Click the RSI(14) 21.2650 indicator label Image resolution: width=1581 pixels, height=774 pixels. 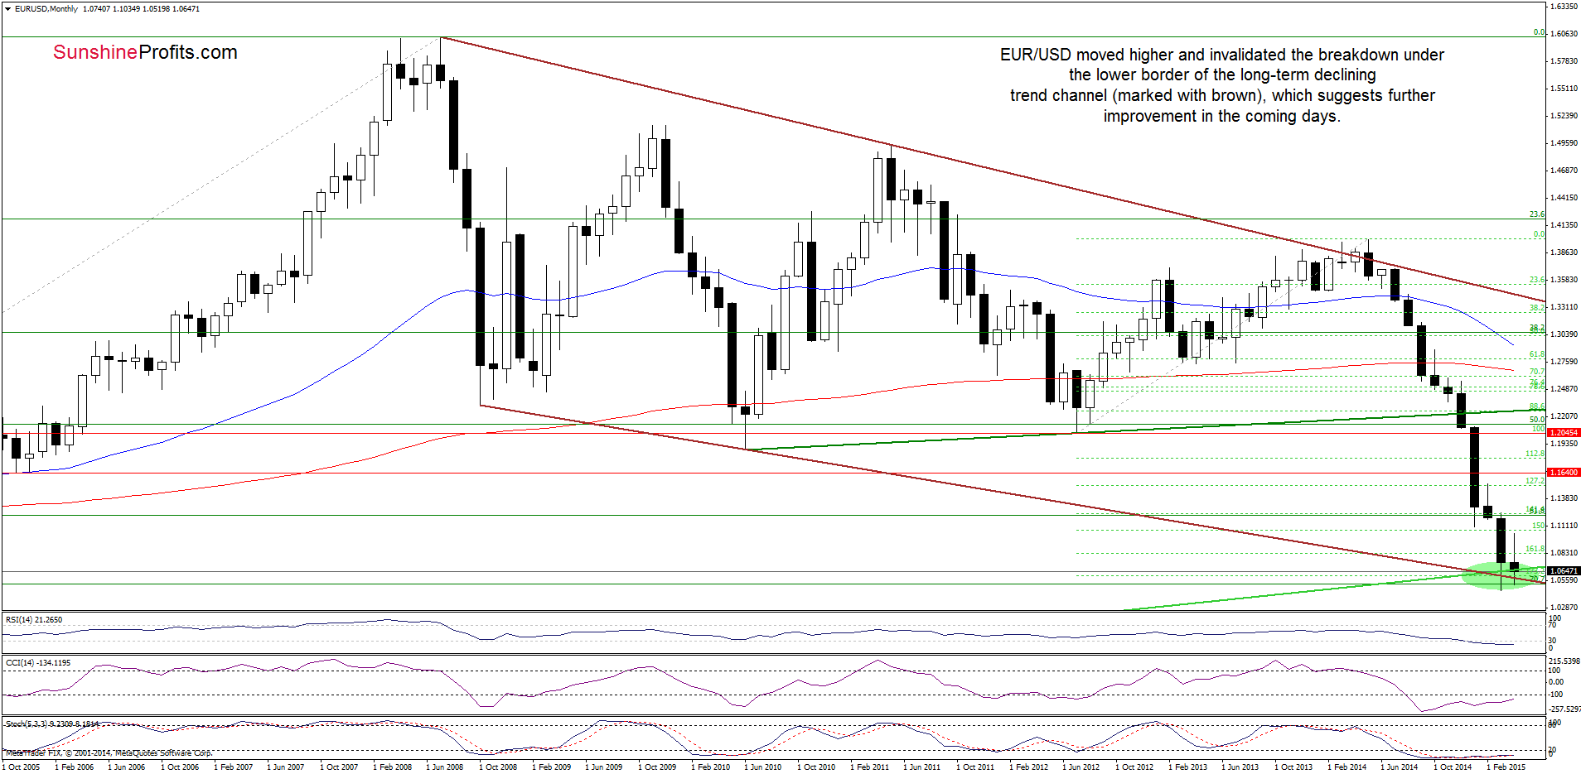[x=34, y=620]
